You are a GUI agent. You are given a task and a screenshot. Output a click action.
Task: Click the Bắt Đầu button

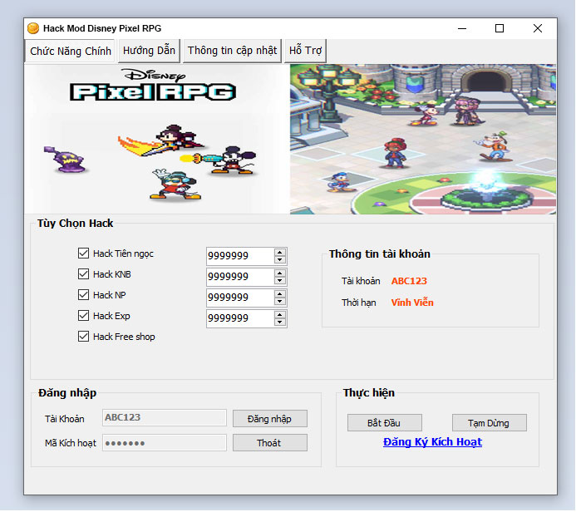click(x=385, y=423)
